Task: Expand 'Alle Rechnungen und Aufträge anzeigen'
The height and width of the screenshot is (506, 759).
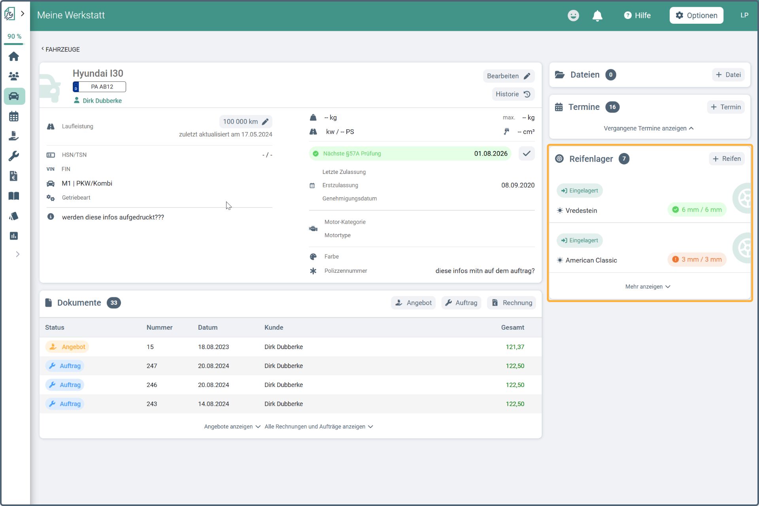Action: coord(319,427)
